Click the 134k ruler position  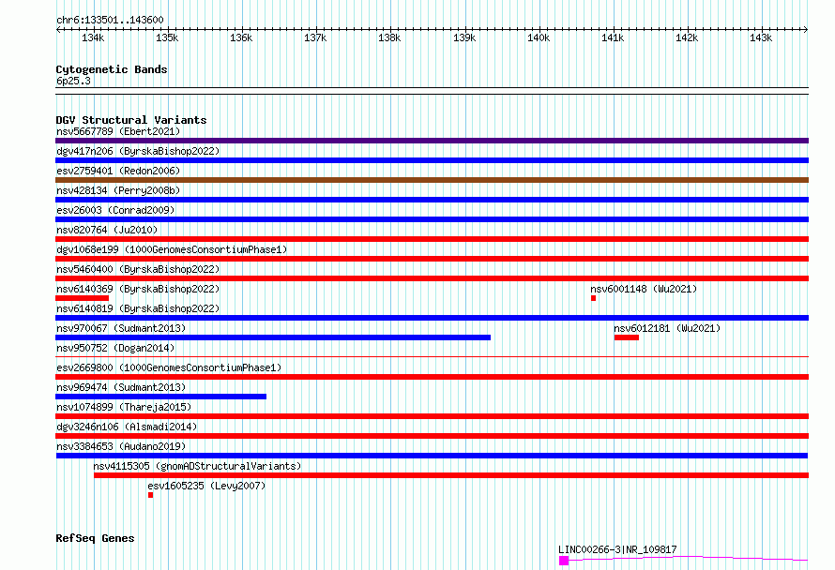(x=93, y=37)
